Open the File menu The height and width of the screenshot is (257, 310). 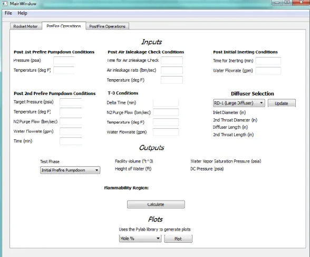coord(8,13)
